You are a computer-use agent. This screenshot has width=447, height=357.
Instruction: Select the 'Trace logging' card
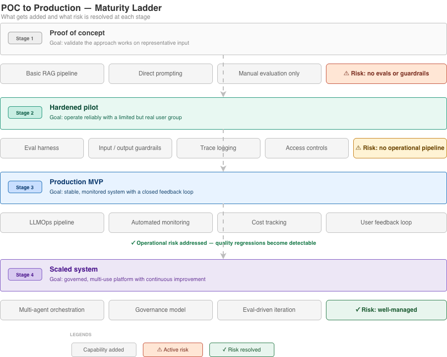tap(218, 148)
